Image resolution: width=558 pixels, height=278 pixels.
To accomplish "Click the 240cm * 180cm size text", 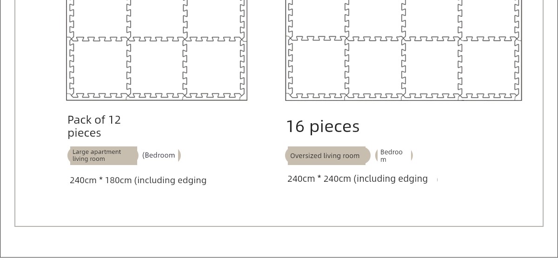I will 138,180.
